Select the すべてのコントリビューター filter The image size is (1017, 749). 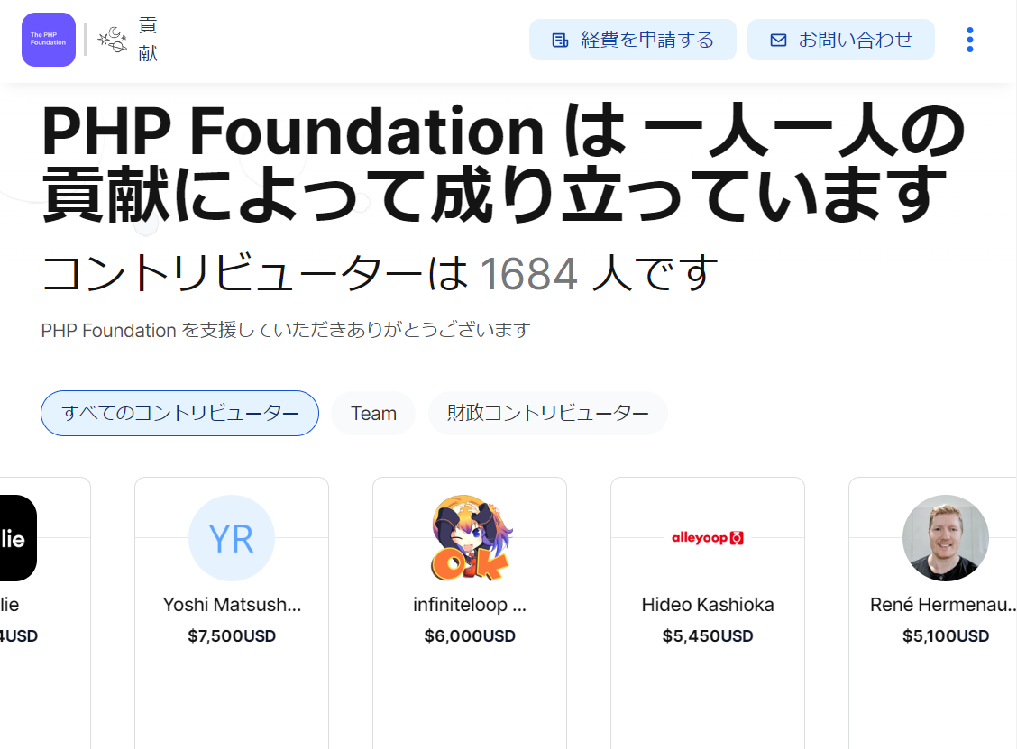coord(179,413)
